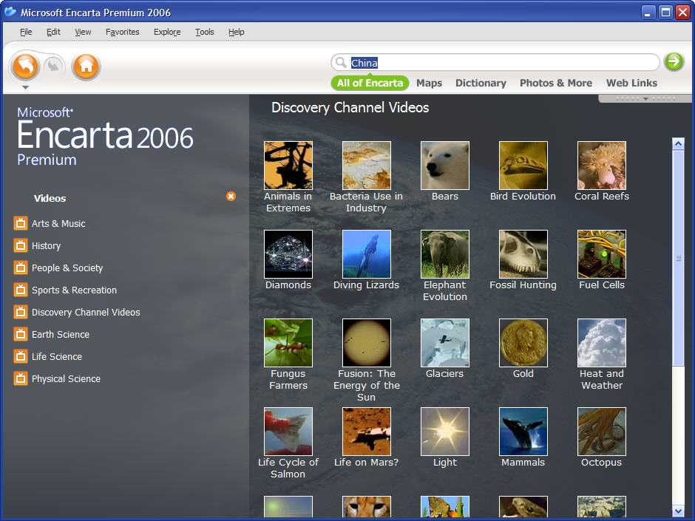Open the Earth Science video category
The width and height of the screenshot is (695, 521).
point(61,335)
